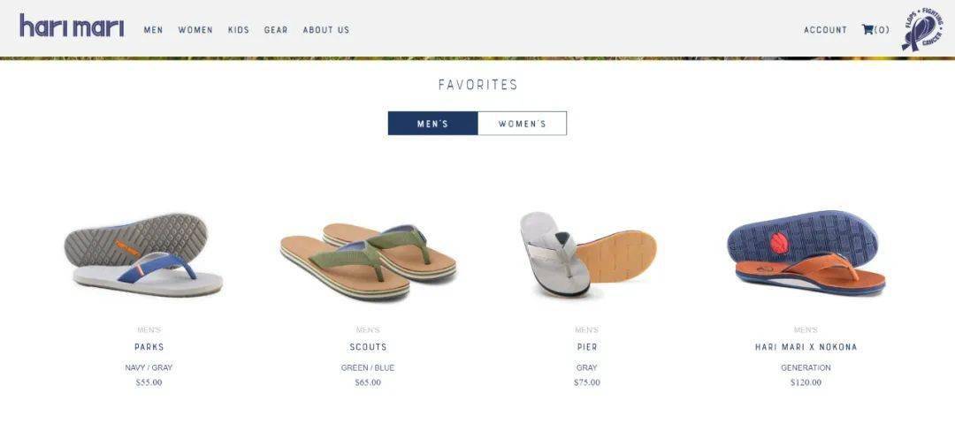955x431 pixels.
Task: Open the Parks product title link
Action: 149,347
